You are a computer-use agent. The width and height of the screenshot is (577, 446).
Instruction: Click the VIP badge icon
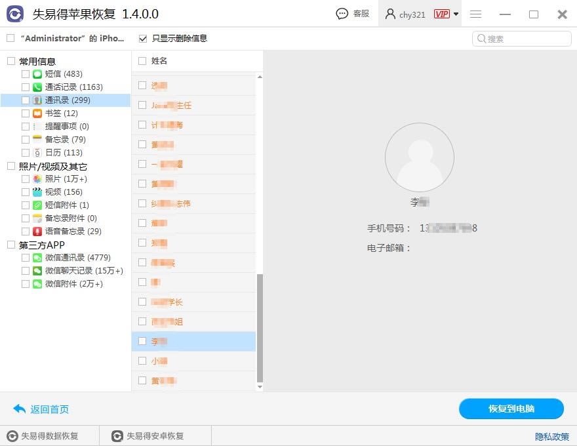click(441, 14)
